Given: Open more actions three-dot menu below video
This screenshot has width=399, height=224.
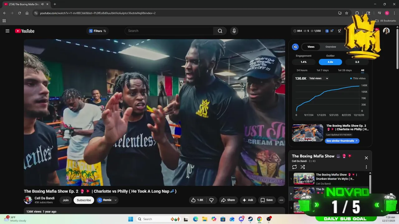Looking at the screenshot, I should tap(281, 200).
